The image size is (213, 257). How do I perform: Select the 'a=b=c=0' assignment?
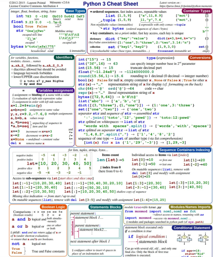point(19,110)
